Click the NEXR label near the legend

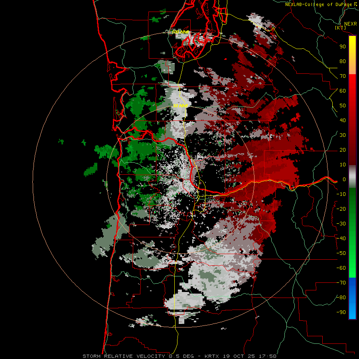tap(351, 24)
